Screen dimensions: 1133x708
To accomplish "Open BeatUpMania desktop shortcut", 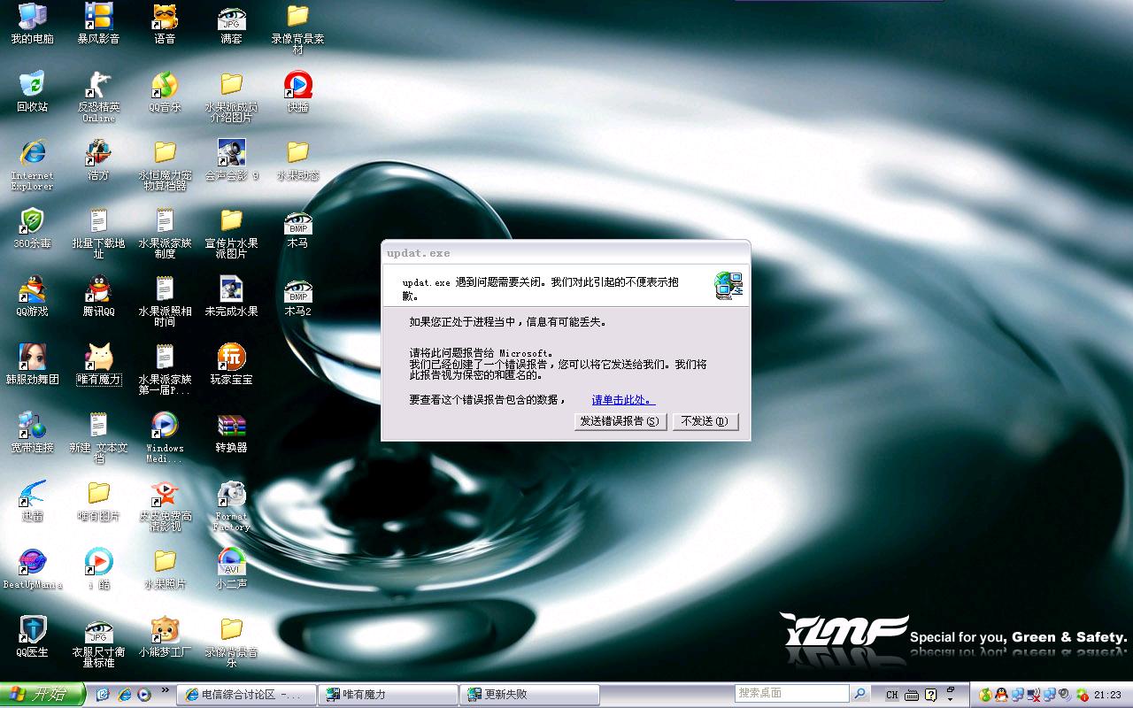I will 32,569.
